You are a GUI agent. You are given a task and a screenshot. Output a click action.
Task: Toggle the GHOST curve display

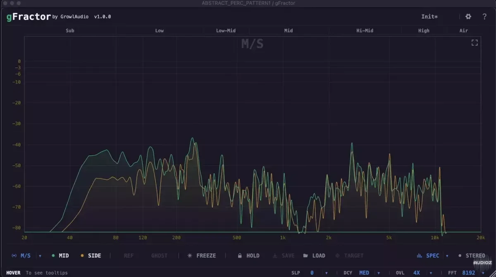pyautogui.click(x=159, y=255)
